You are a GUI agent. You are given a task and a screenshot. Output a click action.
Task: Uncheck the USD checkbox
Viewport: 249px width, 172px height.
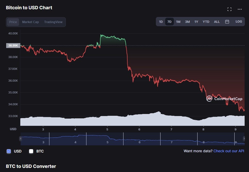(9, 151)
